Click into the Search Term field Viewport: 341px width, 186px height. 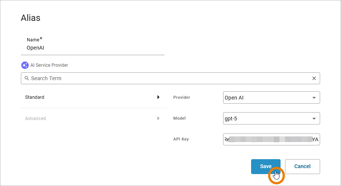168,78
